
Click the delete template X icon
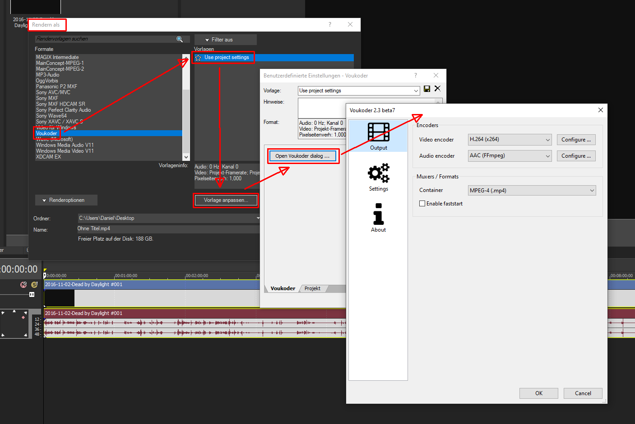click(437, 89)
